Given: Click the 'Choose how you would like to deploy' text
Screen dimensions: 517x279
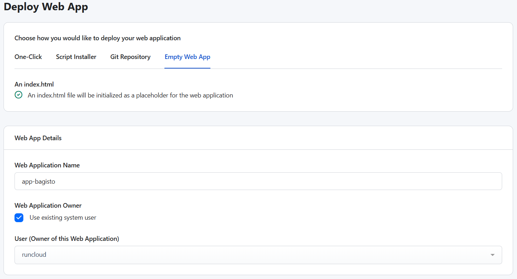Looking at the screenshot, I should click(x=98, y=38).
